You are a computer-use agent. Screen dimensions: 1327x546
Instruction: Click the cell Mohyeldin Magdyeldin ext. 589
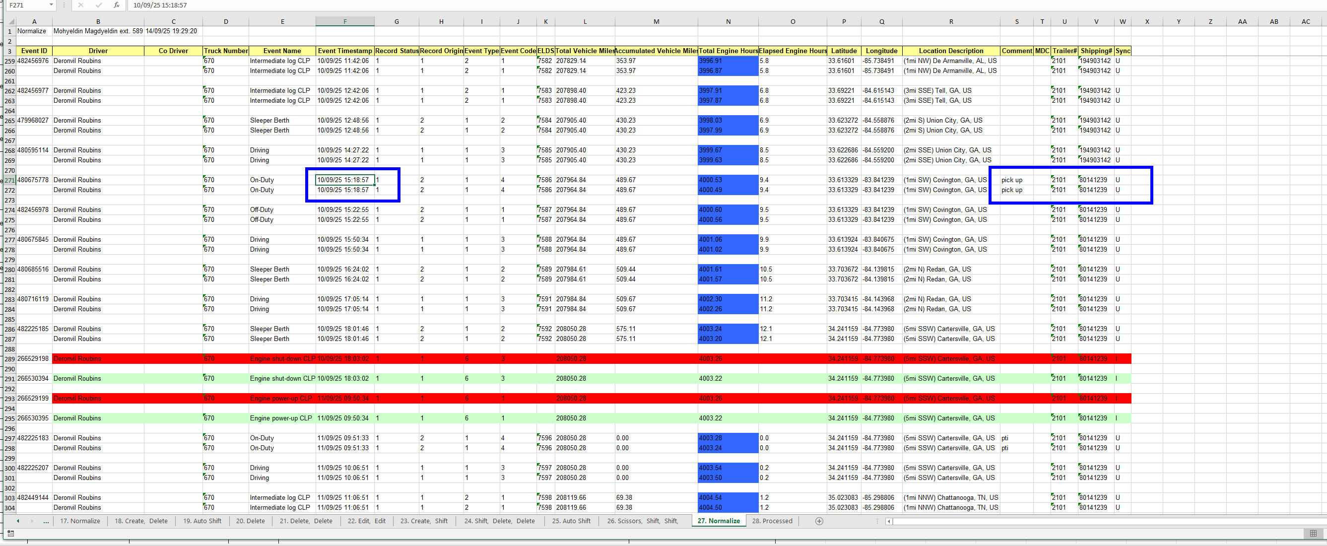tap(98, 31)
